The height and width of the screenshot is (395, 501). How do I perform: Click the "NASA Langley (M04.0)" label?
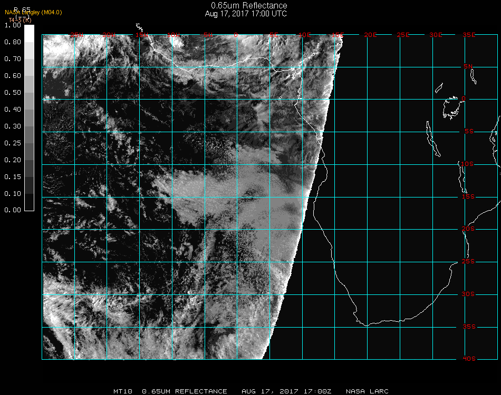(33, 13)
